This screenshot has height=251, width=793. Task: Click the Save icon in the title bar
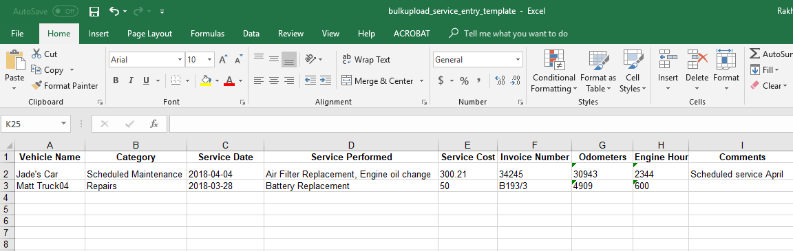[x=94, y=11]
